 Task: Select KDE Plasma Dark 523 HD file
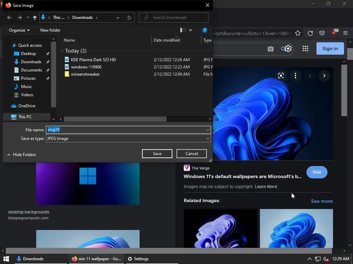(x=93, y=60)
